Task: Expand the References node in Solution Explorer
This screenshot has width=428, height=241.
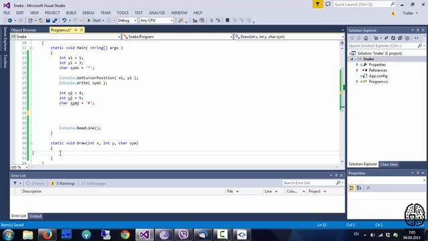Action: [357, 70]
